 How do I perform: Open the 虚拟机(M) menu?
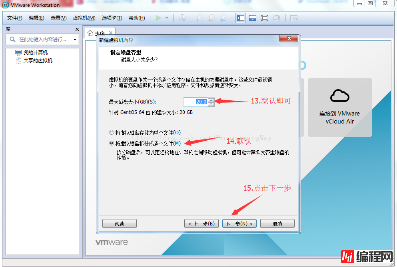coord(84,18)
